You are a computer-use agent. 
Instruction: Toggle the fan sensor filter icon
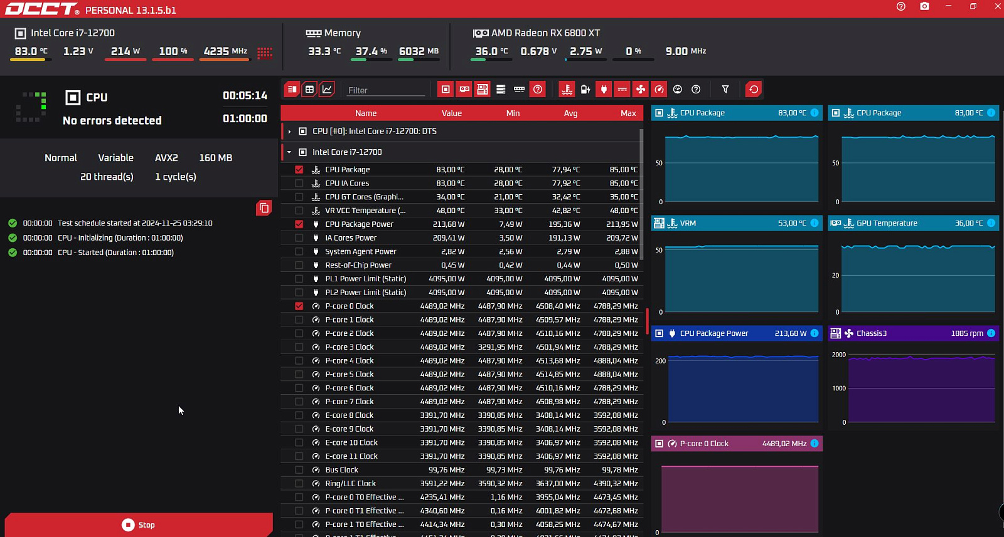click(641, 90)
